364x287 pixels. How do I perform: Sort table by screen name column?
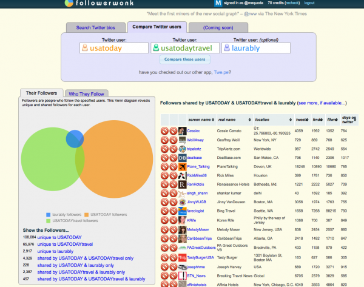click(x=201, y=120)
